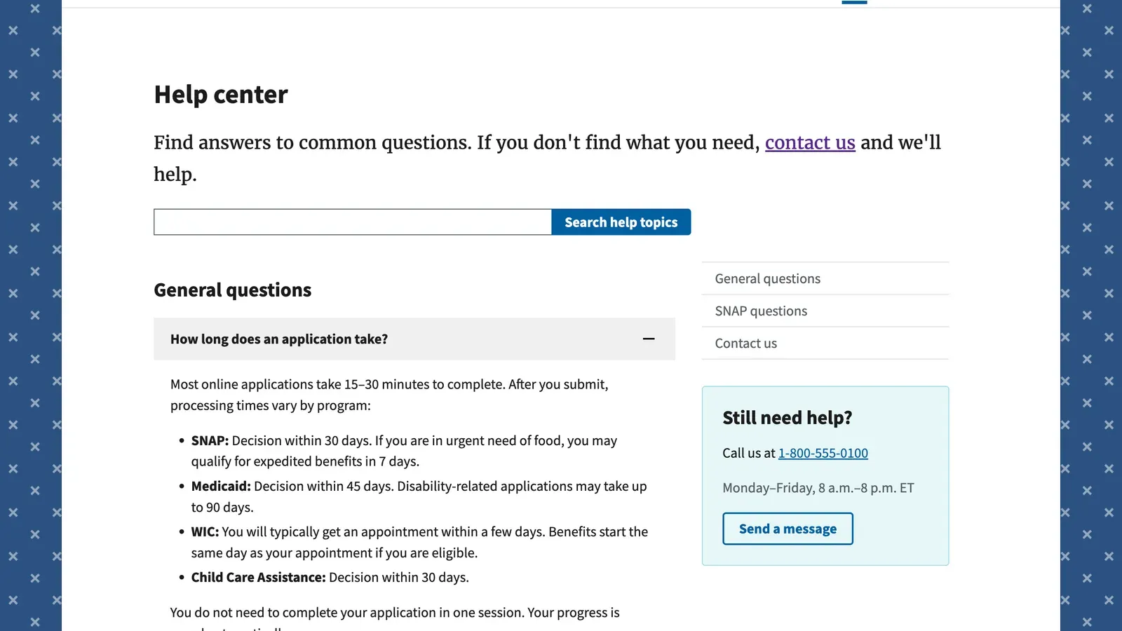Select General questions in the sidebar
1122x631 pixels.
[x=767, y=278]
